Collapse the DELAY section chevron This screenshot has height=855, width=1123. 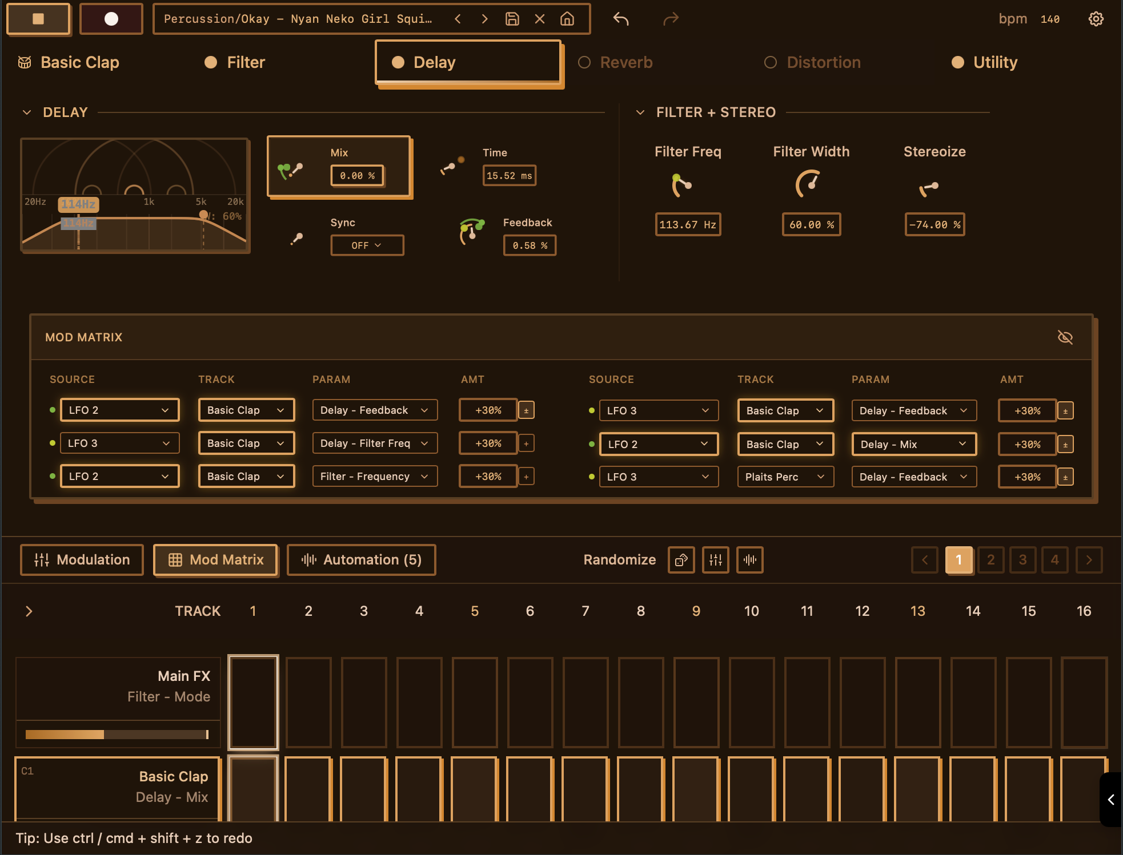[27, 112]
